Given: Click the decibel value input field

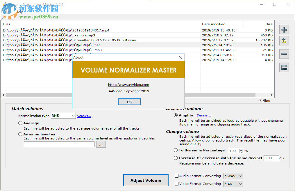Looking at the screenshot, I should click(271, 158).
